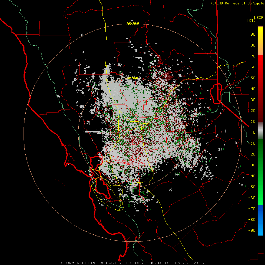The height and width of the screenshot is (265, 265).
Task: Click the 70 value on the velocity scale
Action: coord(253,56)
